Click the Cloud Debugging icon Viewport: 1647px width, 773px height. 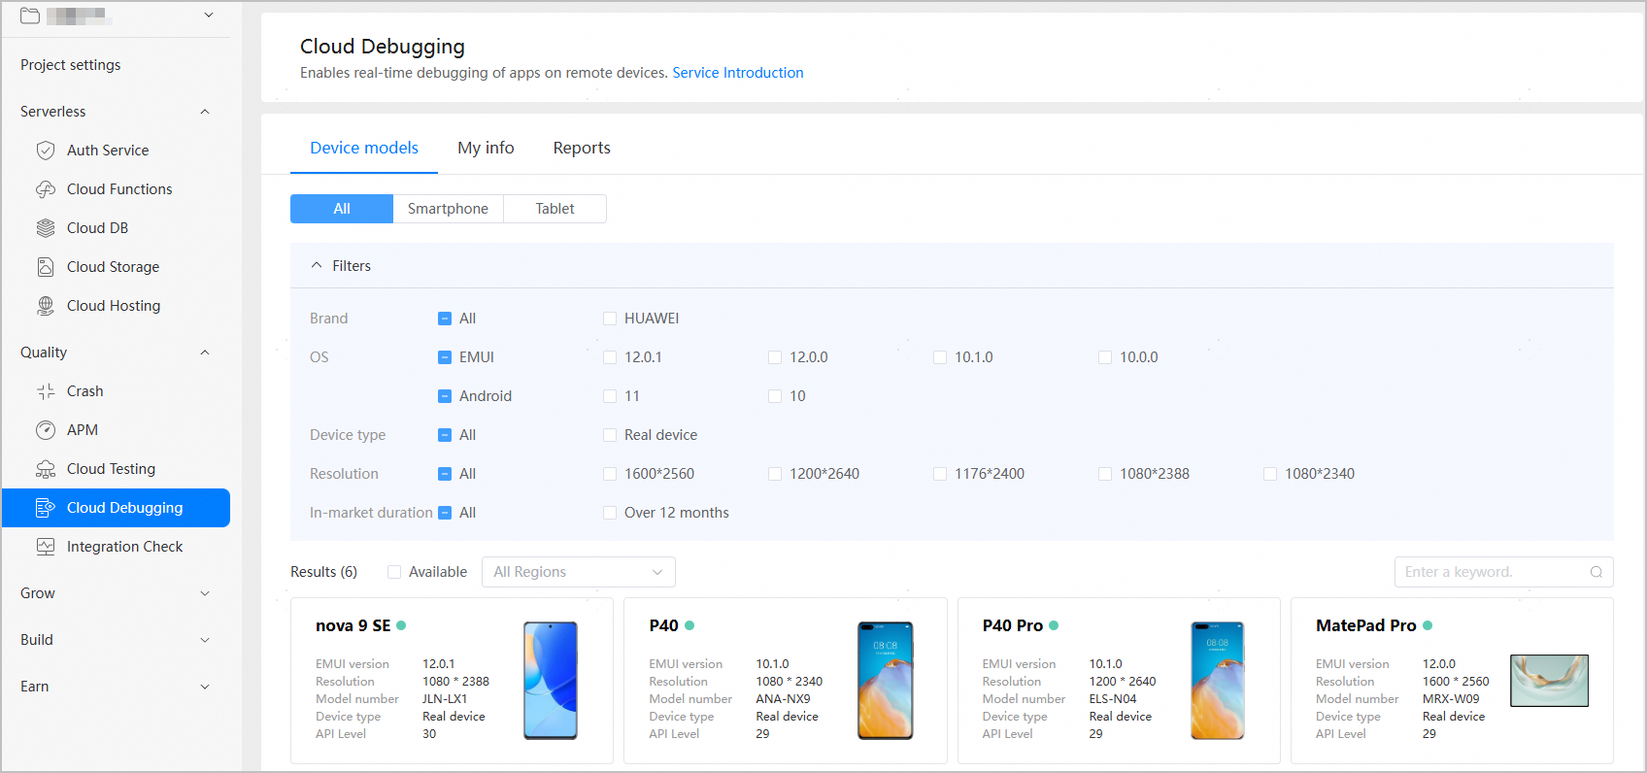pos(46,508)
